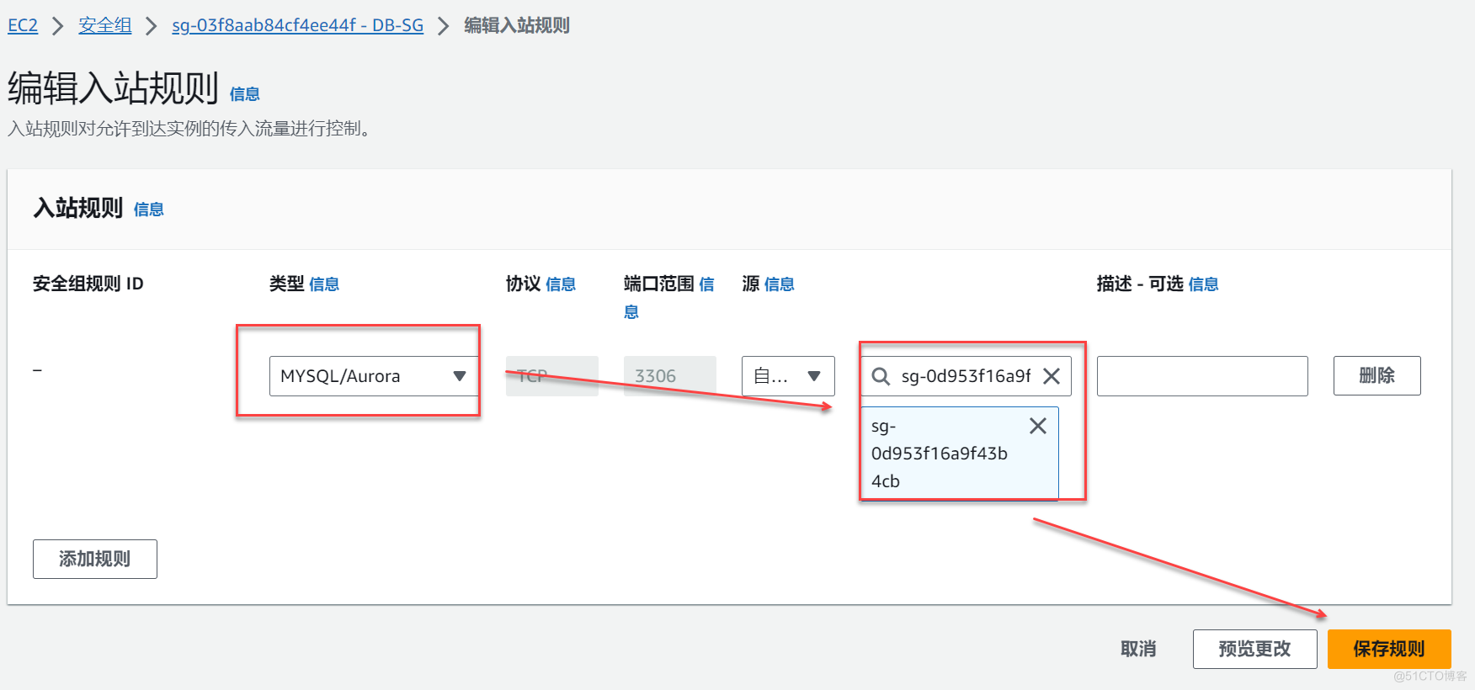Viewport: 1475px width, 690px height.
Task: Clear the source search field with X icon
Action: tap(1052, 376)
